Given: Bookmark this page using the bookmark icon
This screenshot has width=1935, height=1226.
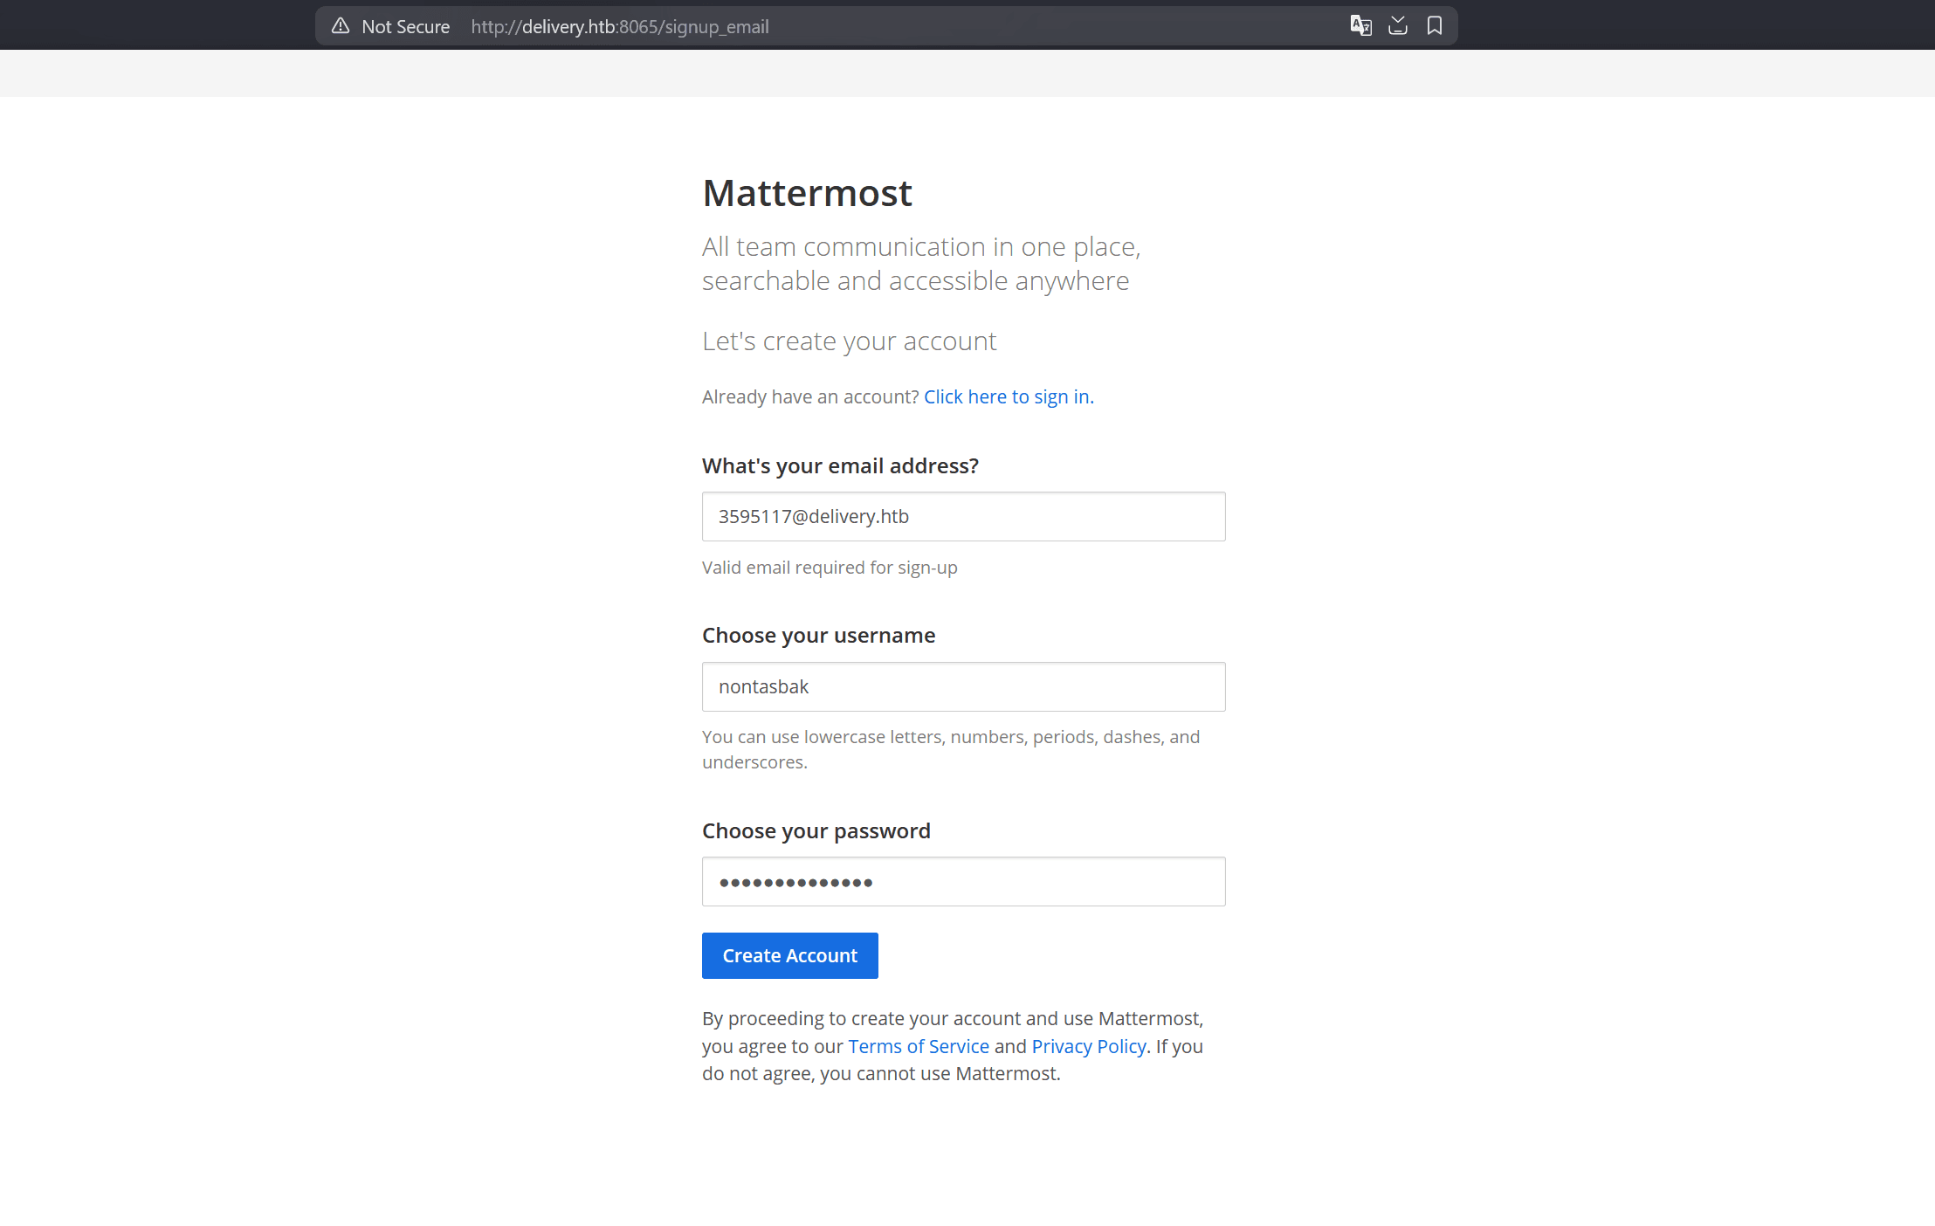Looking at the screenshot, I should (x=1435, y=26).
